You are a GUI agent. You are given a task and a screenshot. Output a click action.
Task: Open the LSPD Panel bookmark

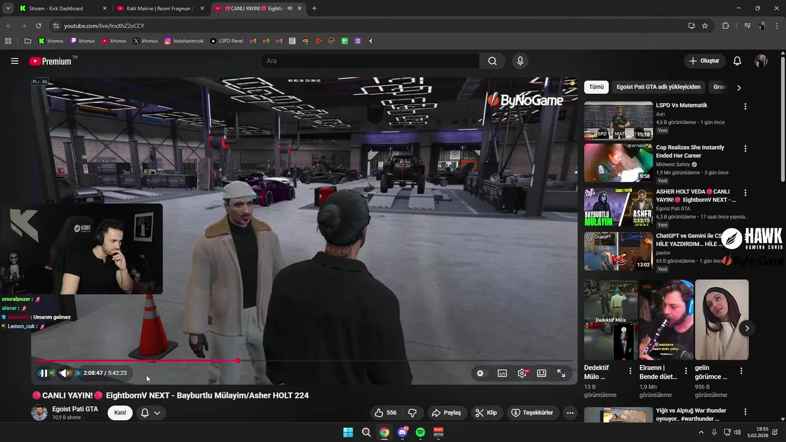[x=227, y=41]
